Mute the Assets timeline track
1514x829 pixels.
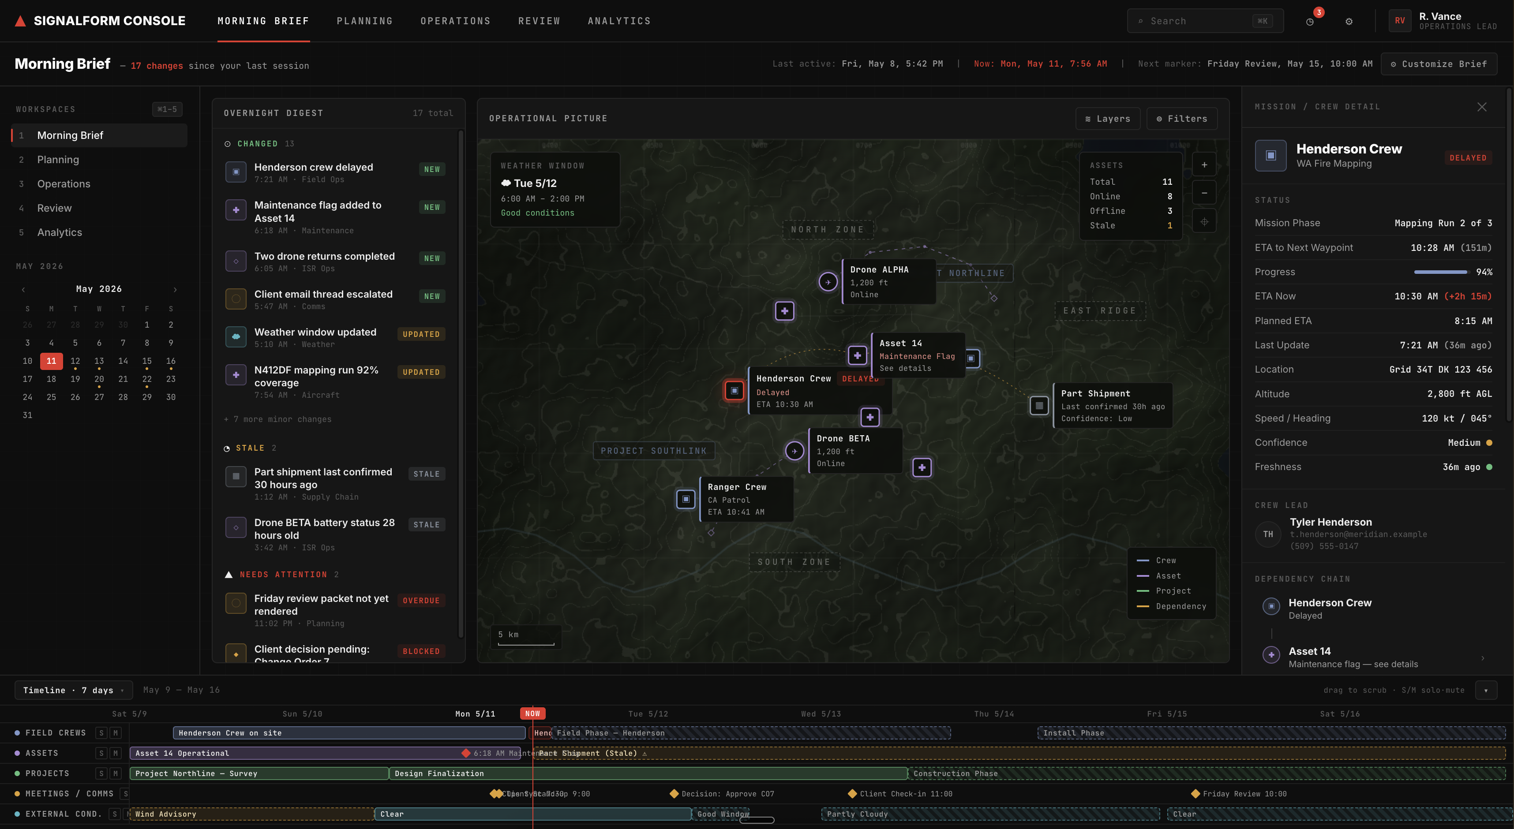[116, 753]
